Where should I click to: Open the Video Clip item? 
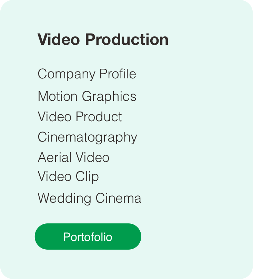click(x=68, y=176)
